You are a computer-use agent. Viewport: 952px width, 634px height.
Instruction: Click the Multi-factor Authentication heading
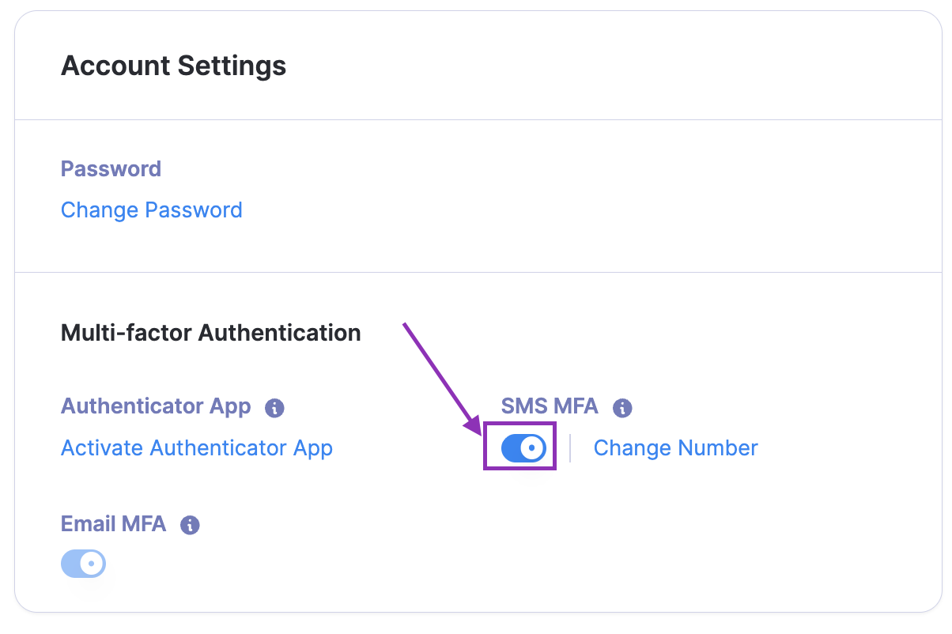211,333
